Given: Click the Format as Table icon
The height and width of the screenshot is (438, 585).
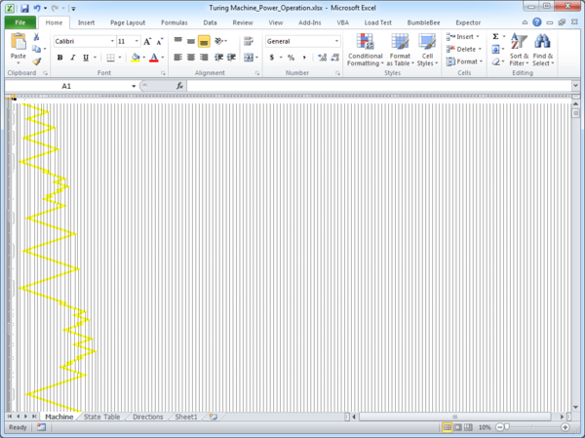Looking at the screenshot, I should (x=399, y=51).
